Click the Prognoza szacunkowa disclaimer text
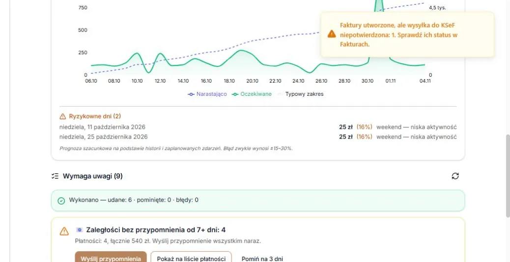510x262 pixels. pos(176,148)
